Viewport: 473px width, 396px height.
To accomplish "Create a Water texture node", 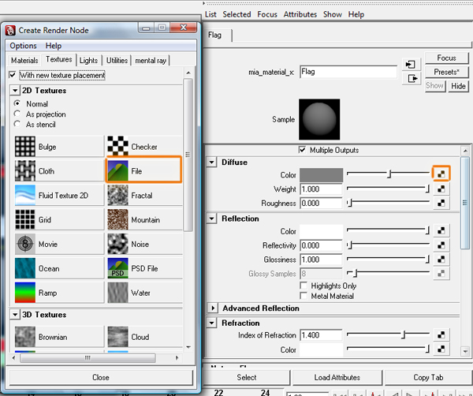I will pos(144,293).
